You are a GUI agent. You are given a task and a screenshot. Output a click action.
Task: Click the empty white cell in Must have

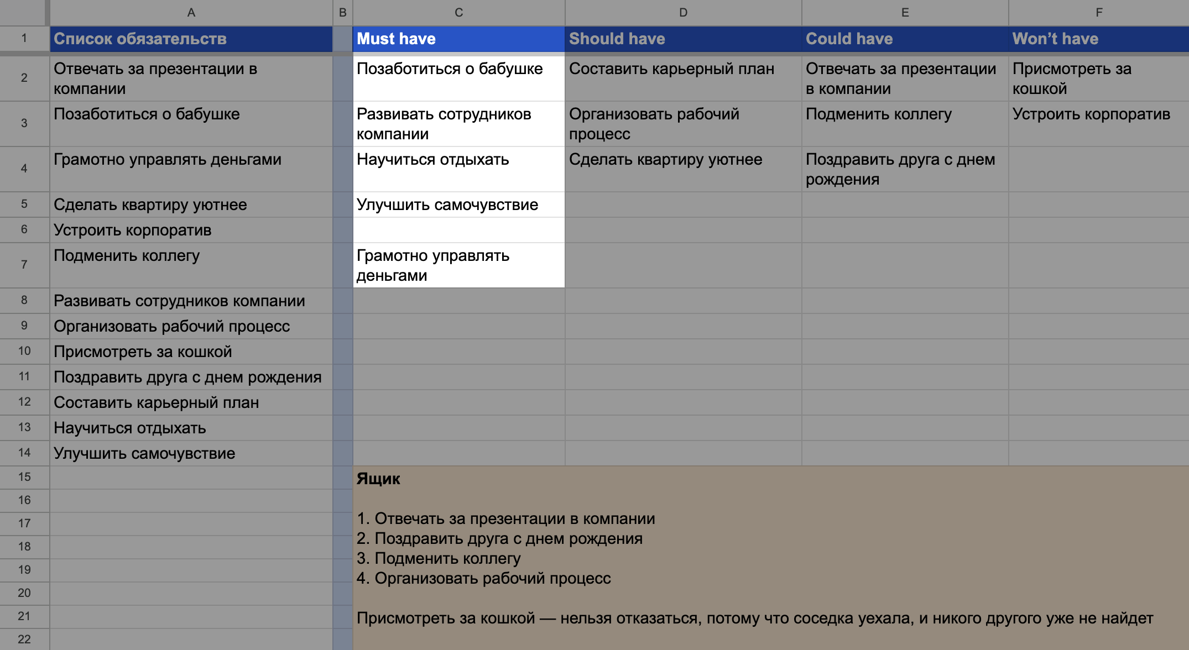[x=459, y=230]
